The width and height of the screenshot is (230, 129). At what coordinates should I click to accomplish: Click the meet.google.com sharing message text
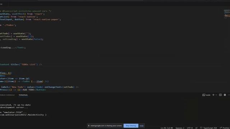[106, 126]
